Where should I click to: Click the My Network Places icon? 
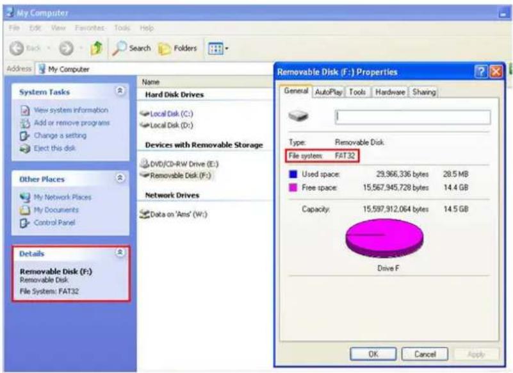click(x=25, y=197)
